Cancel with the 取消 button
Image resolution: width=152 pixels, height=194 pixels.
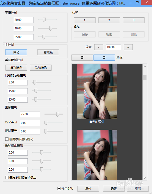point(138,189)
